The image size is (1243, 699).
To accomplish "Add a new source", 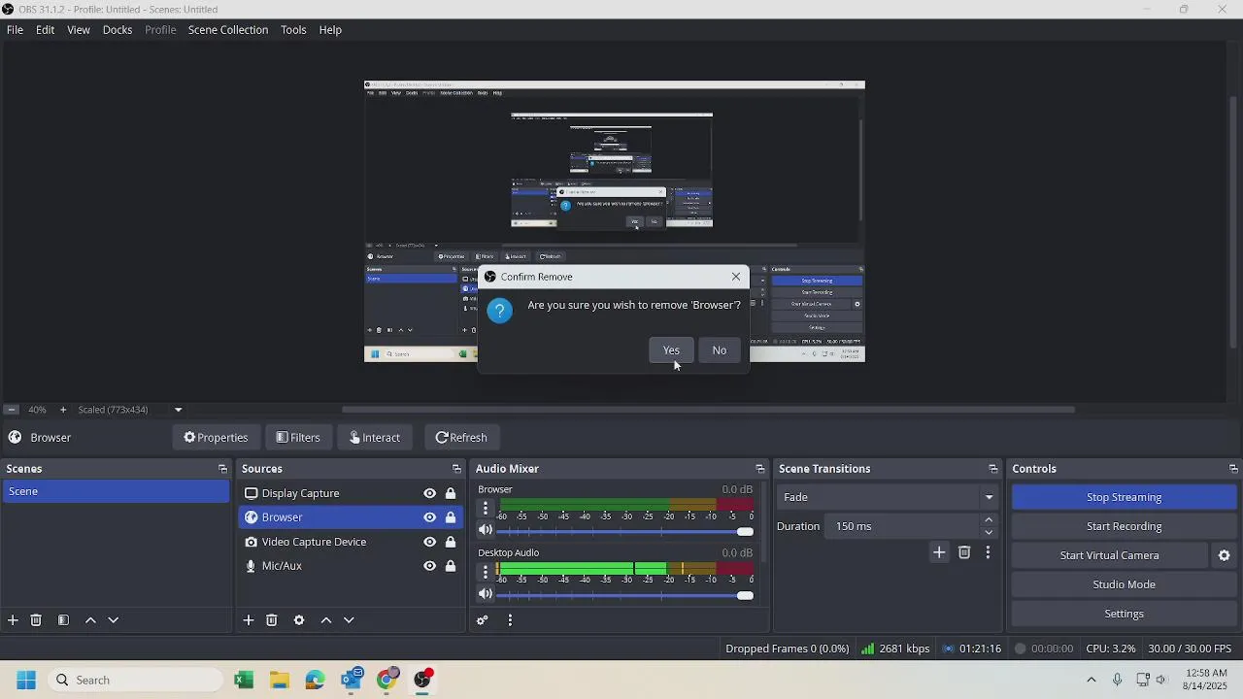I will pos(248,620).
